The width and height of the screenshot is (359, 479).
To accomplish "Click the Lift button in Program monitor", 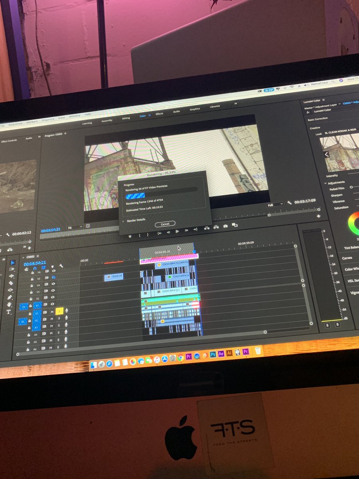I will pos(207,228).
